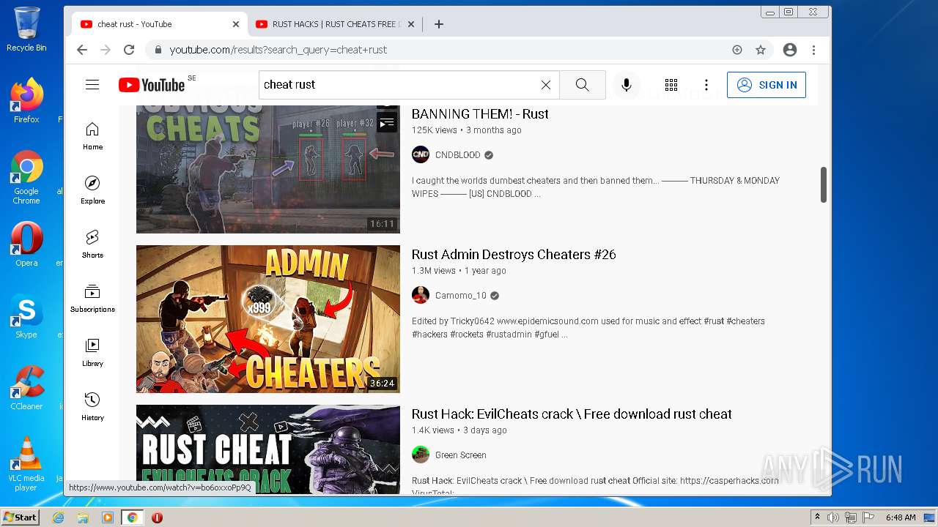Click the Camomo_10 channel avatar
Screen dimensions: 938x527
click(421, 296)
